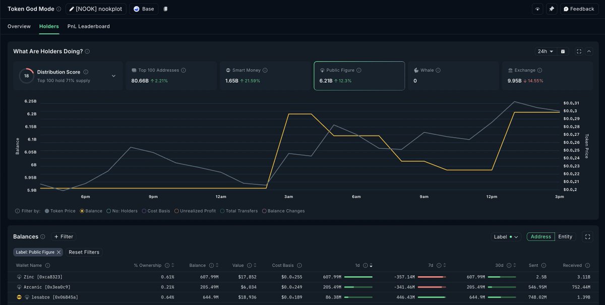605x305 pixels.
Task: Open the PnL Leaderboard tab
Action: click(88, 26)
